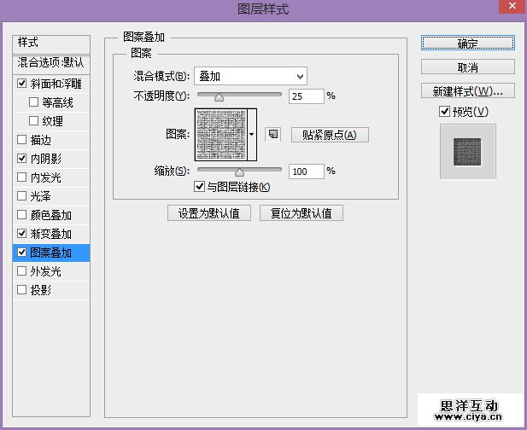This screenshot has width=527, height=430.
Task: Click 复位为默认值 button
Action: point(302,213)
